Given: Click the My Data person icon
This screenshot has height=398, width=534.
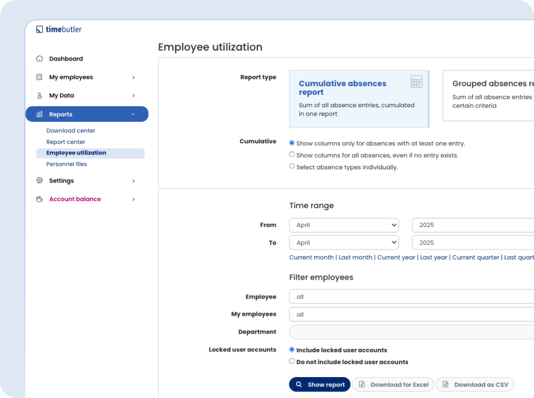Looking at the screenshot, I should tap(39, 95).
